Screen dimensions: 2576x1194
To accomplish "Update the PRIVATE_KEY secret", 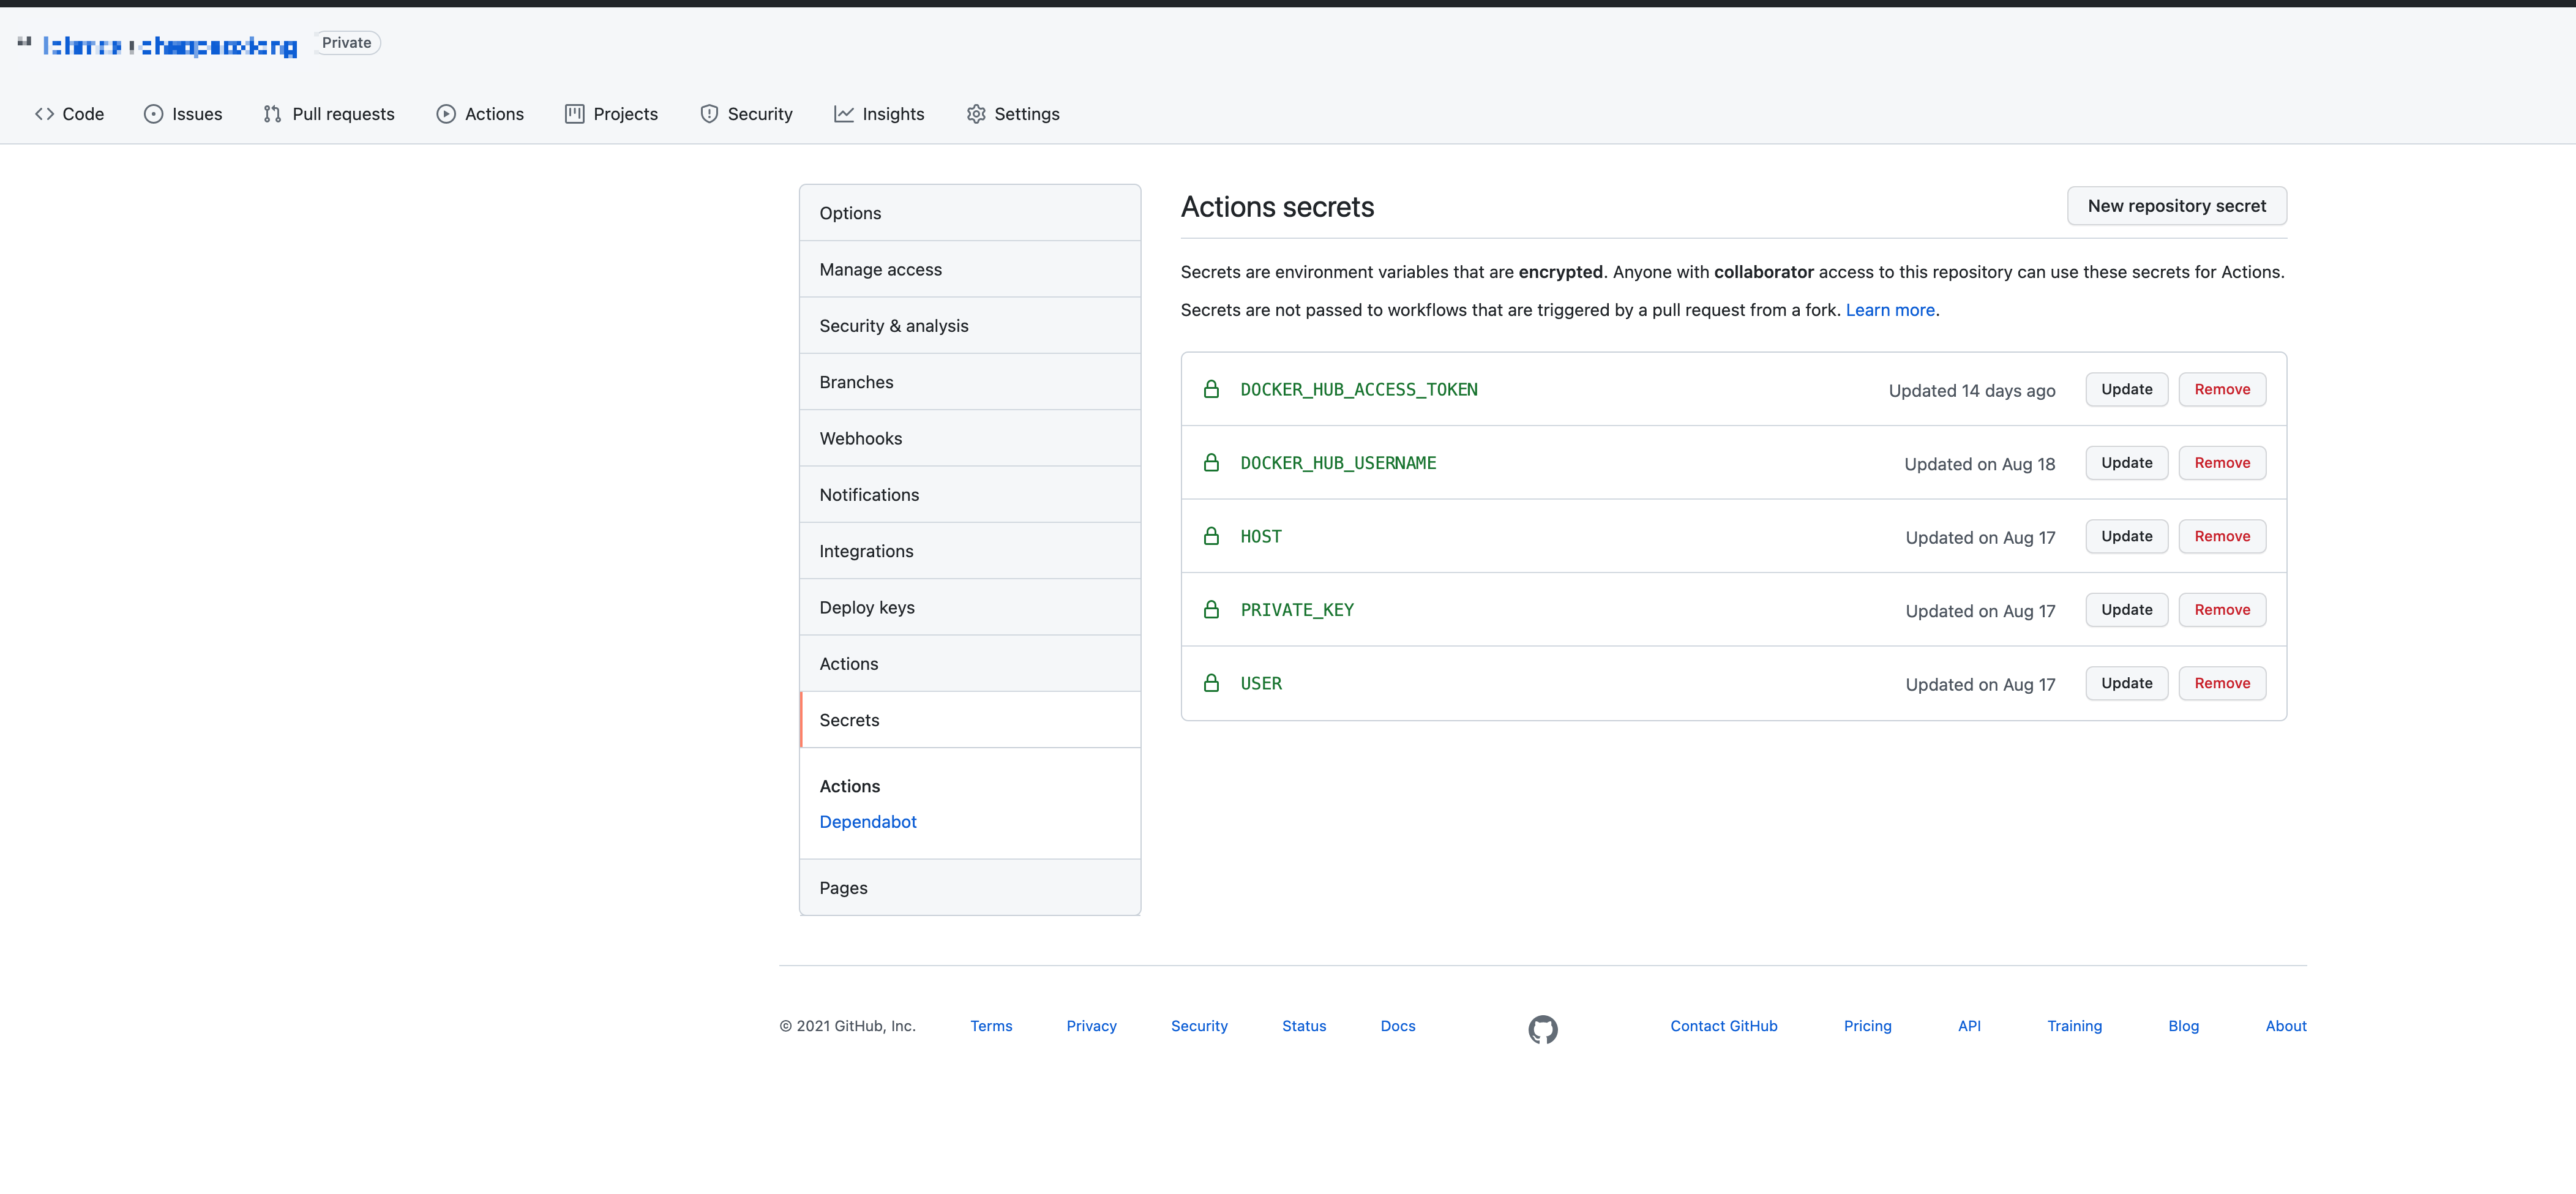I will [x=2126, y=610].
